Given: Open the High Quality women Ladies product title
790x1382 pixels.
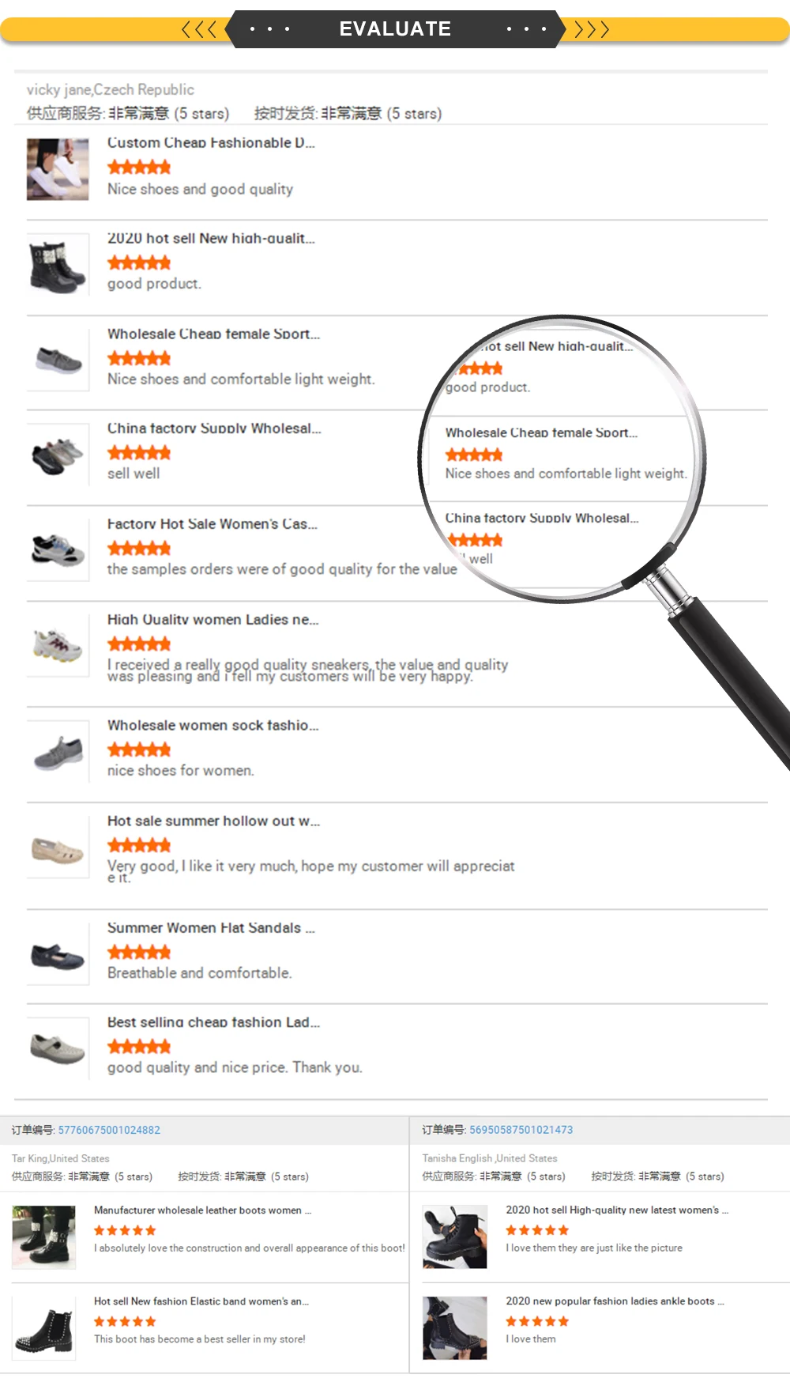Looking at the screenshot, I should pos(213,620).
